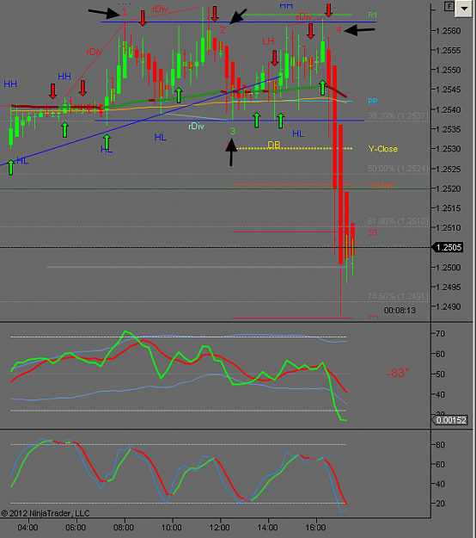The image size is (476, 538).
Task: Click the Y-Low level label
Action: tap(381, 185)
